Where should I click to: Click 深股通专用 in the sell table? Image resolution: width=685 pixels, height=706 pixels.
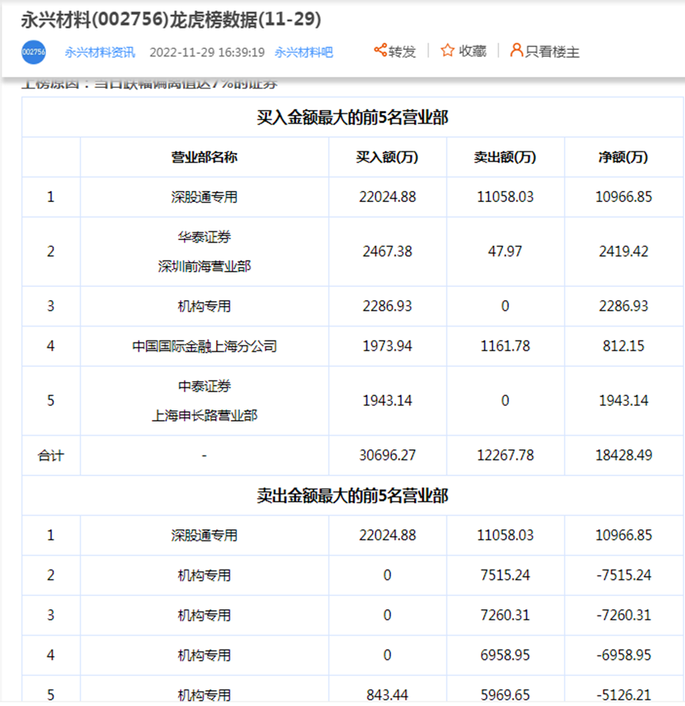tap(204, 536)
